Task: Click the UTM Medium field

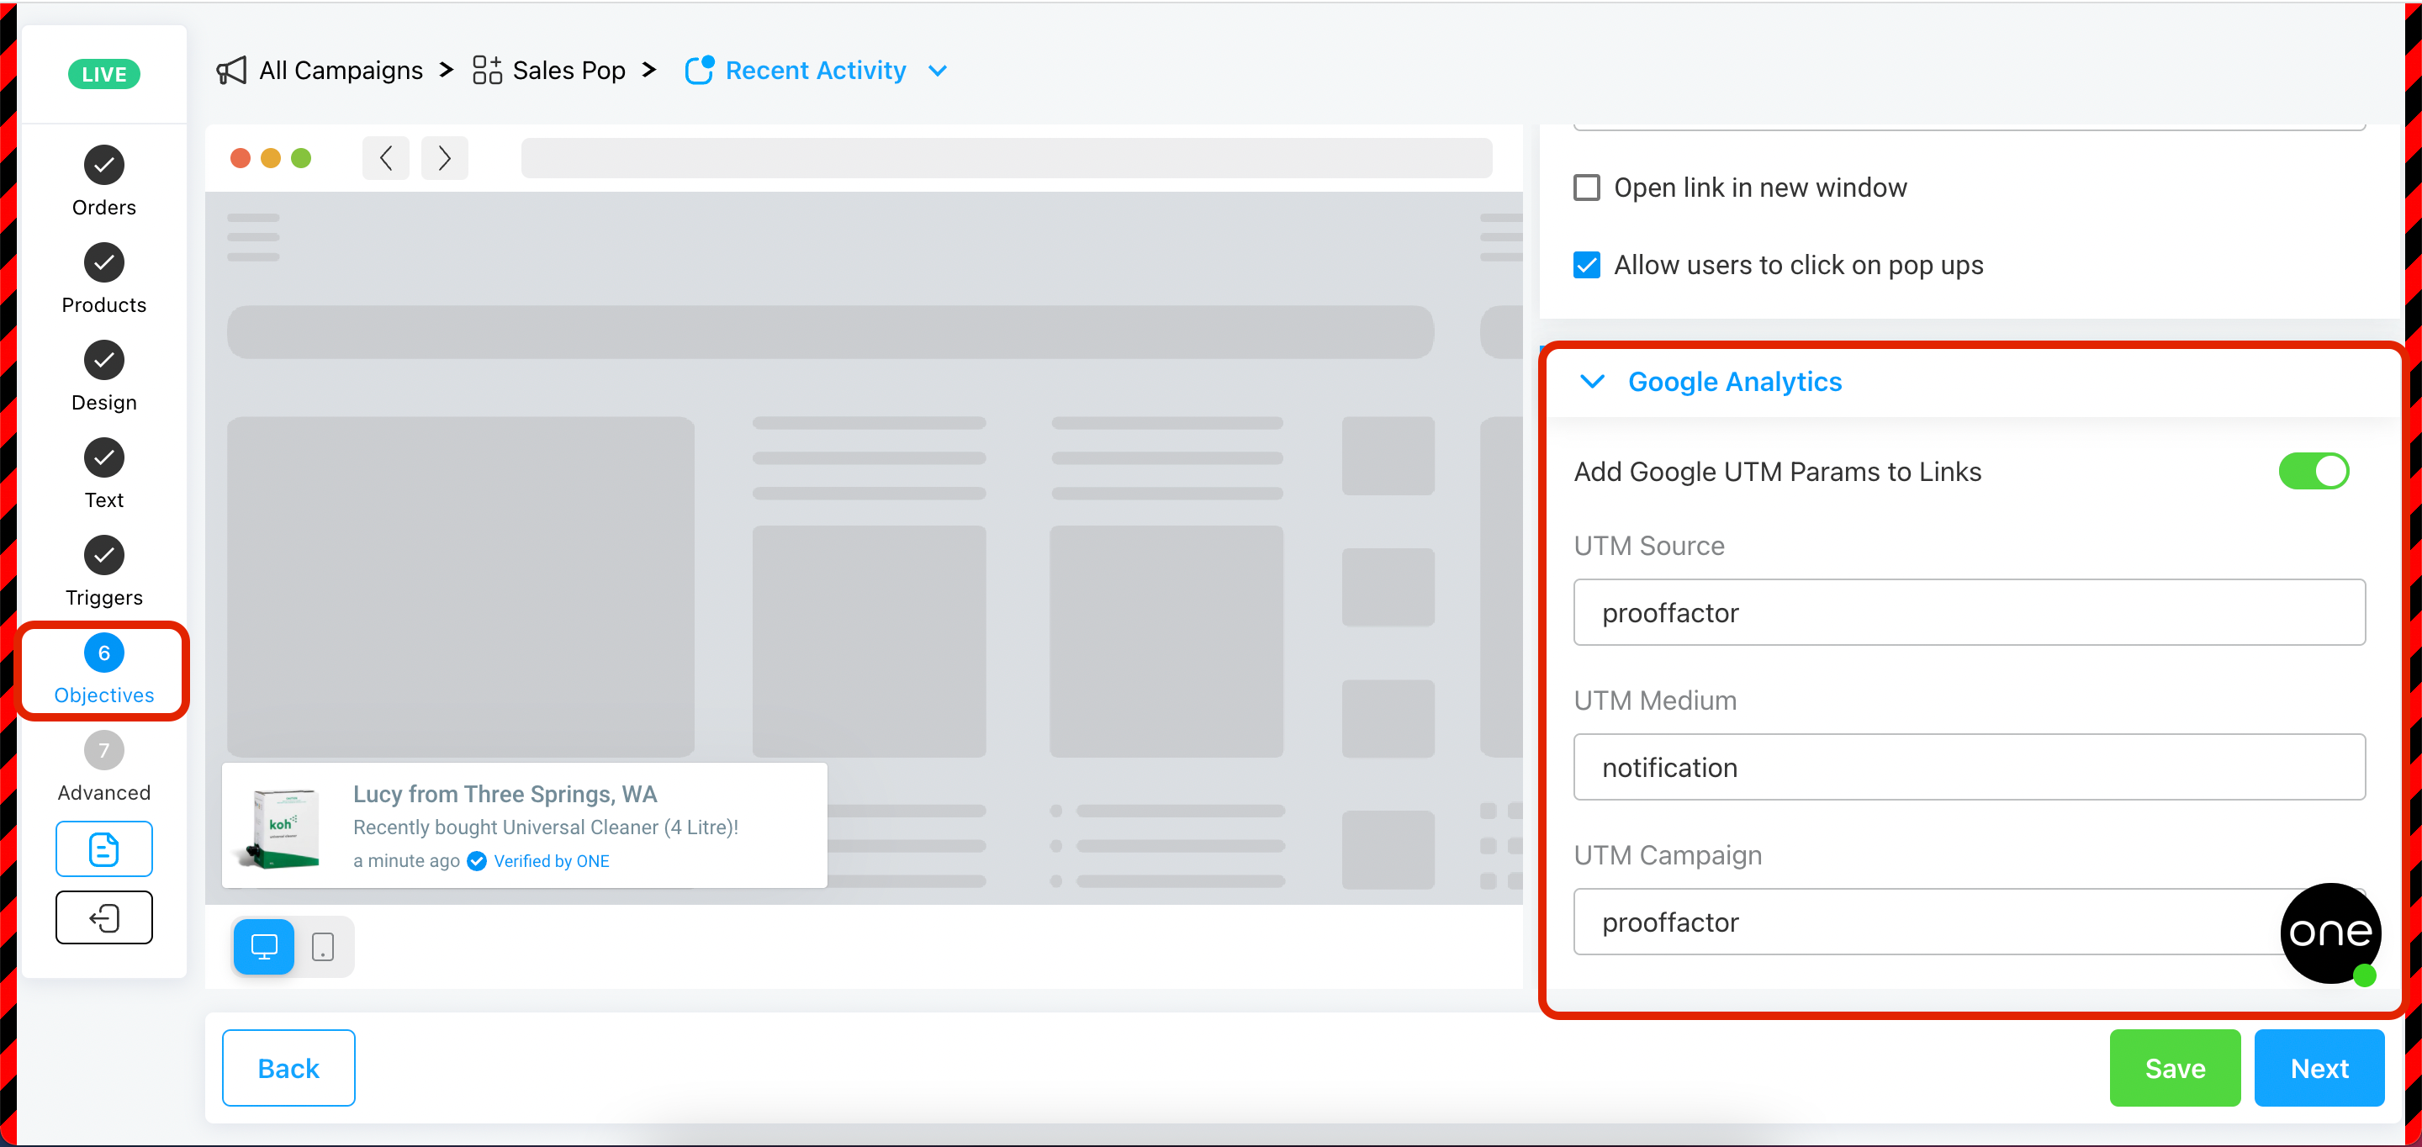Action: 1969,767
